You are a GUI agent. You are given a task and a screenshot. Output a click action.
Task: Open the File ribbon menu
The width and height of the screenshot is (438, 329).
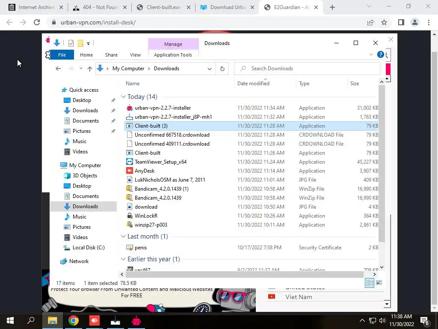pyautogui.click(x=62, y=55)
